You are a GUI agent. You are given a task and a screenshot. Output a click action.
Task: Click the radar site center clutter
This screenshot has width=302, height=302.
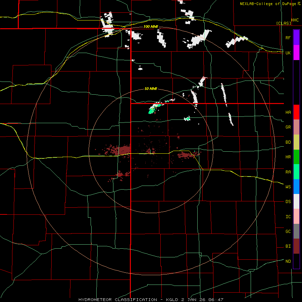150,151
